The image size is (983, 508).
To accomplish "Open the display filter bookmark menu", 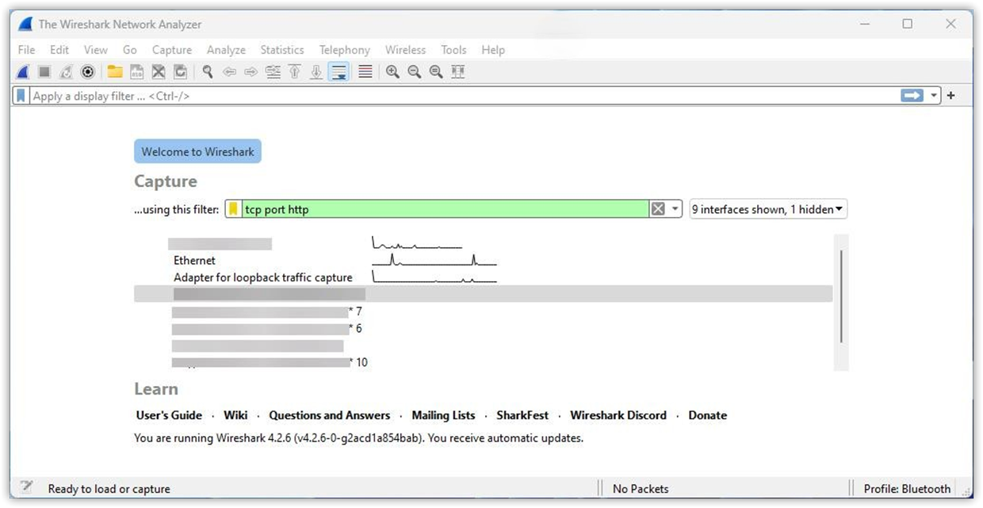I will 21,96.
